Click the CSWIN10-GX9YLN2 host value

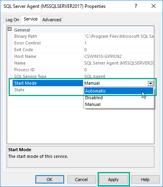point(103,56)
